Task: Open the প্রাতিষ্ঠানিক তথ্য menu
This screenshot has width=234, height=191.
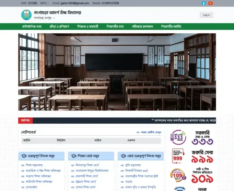Action: pyautogui.click(x=32, y=26)
